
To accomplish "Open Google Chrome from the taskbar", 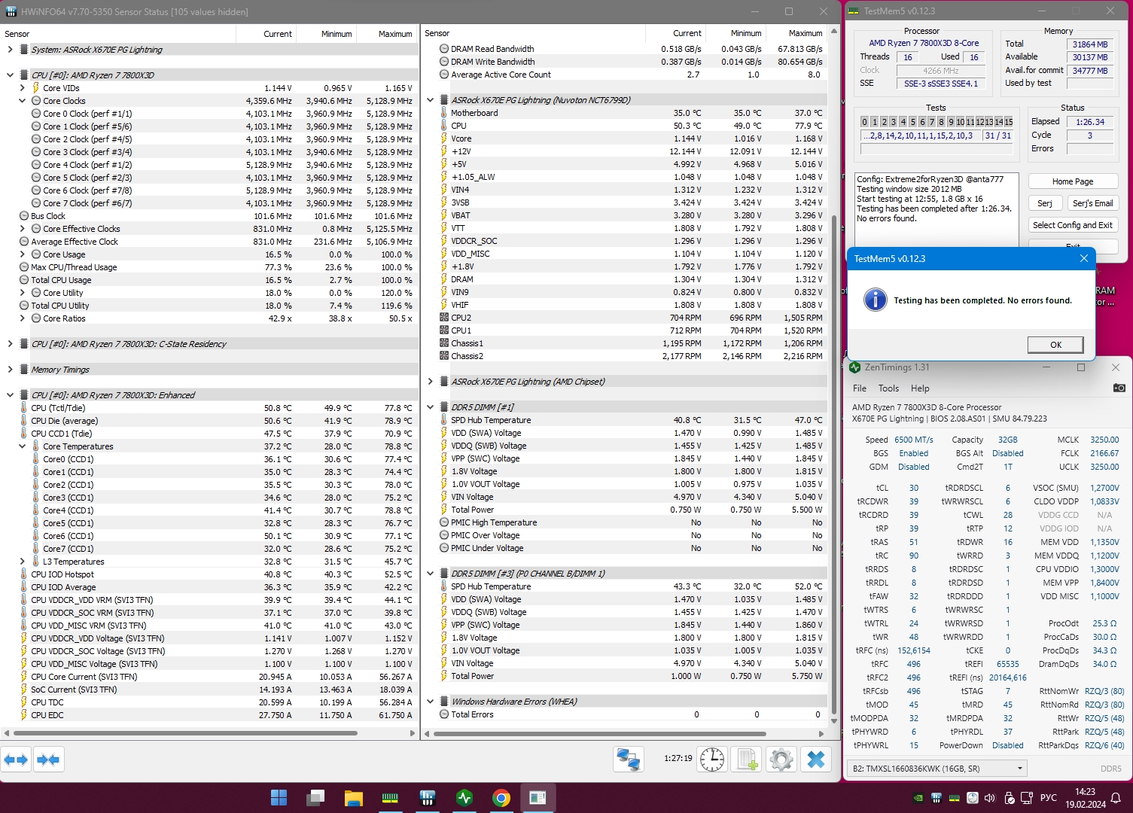I will (501, 797).
